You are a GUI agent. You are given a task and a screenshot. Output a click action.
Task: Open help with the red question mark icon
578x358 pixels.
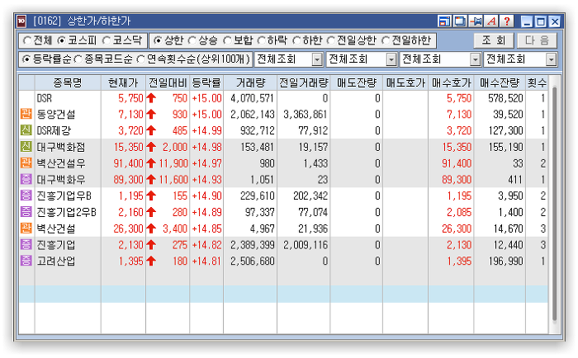[507, 21]
